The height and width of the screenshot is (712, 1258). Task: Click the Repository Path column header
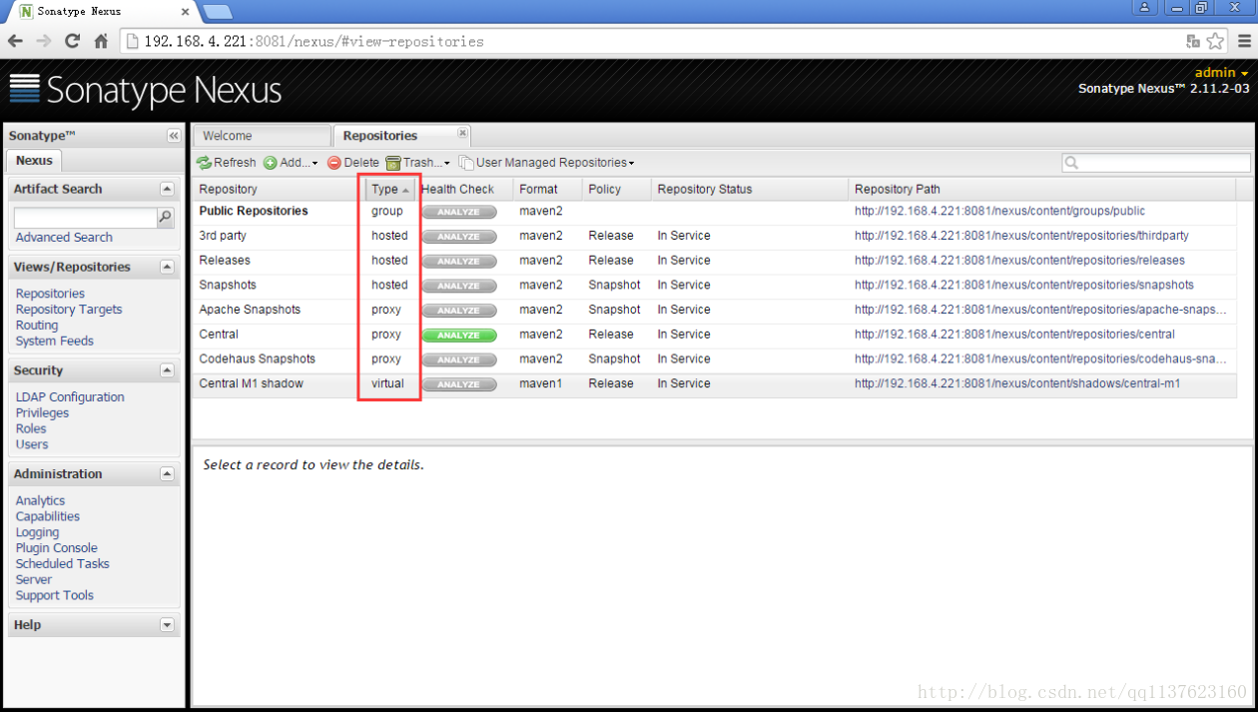coord(1042,189)
